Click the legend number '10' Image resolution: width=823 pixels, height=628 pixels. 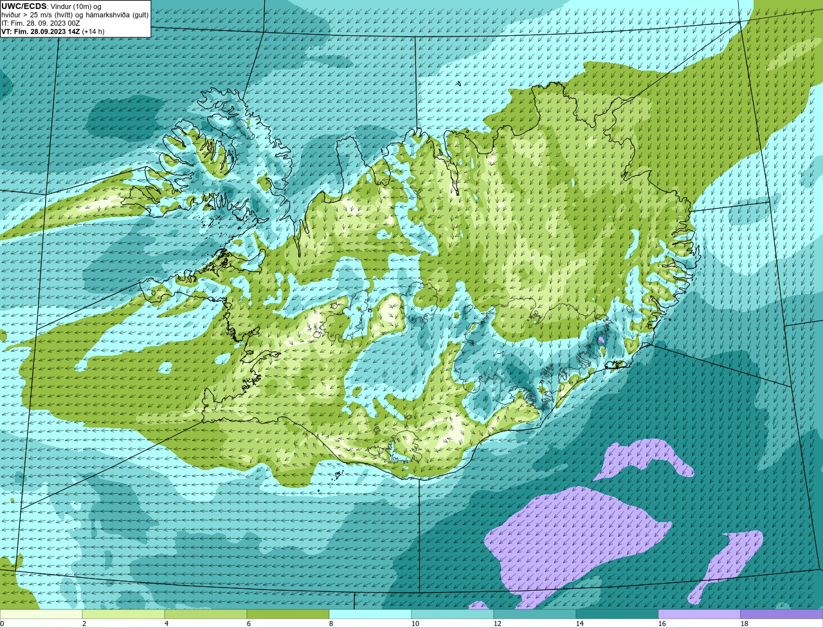[x=415, y=624]
